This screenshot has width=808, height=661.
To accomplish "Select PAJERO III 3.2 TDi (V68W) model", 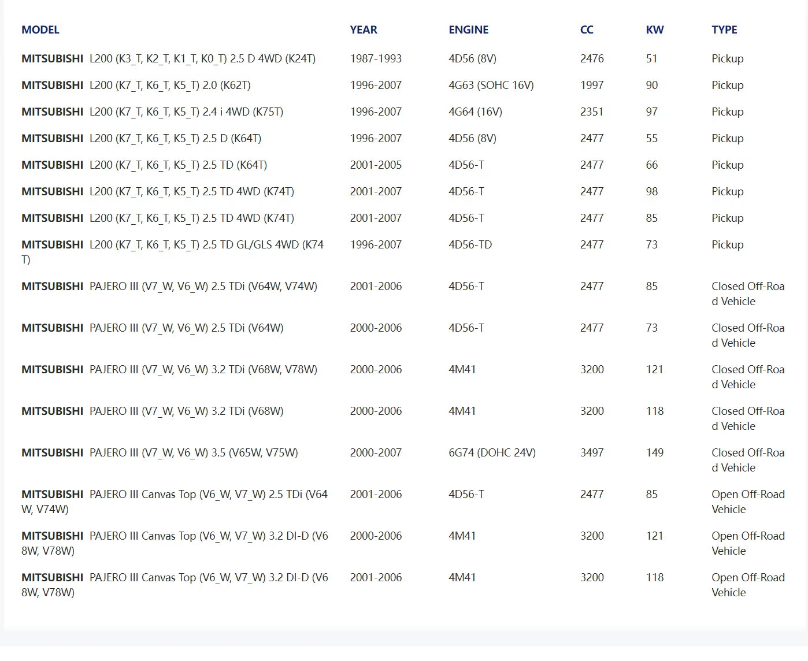I will pos(153,411).
